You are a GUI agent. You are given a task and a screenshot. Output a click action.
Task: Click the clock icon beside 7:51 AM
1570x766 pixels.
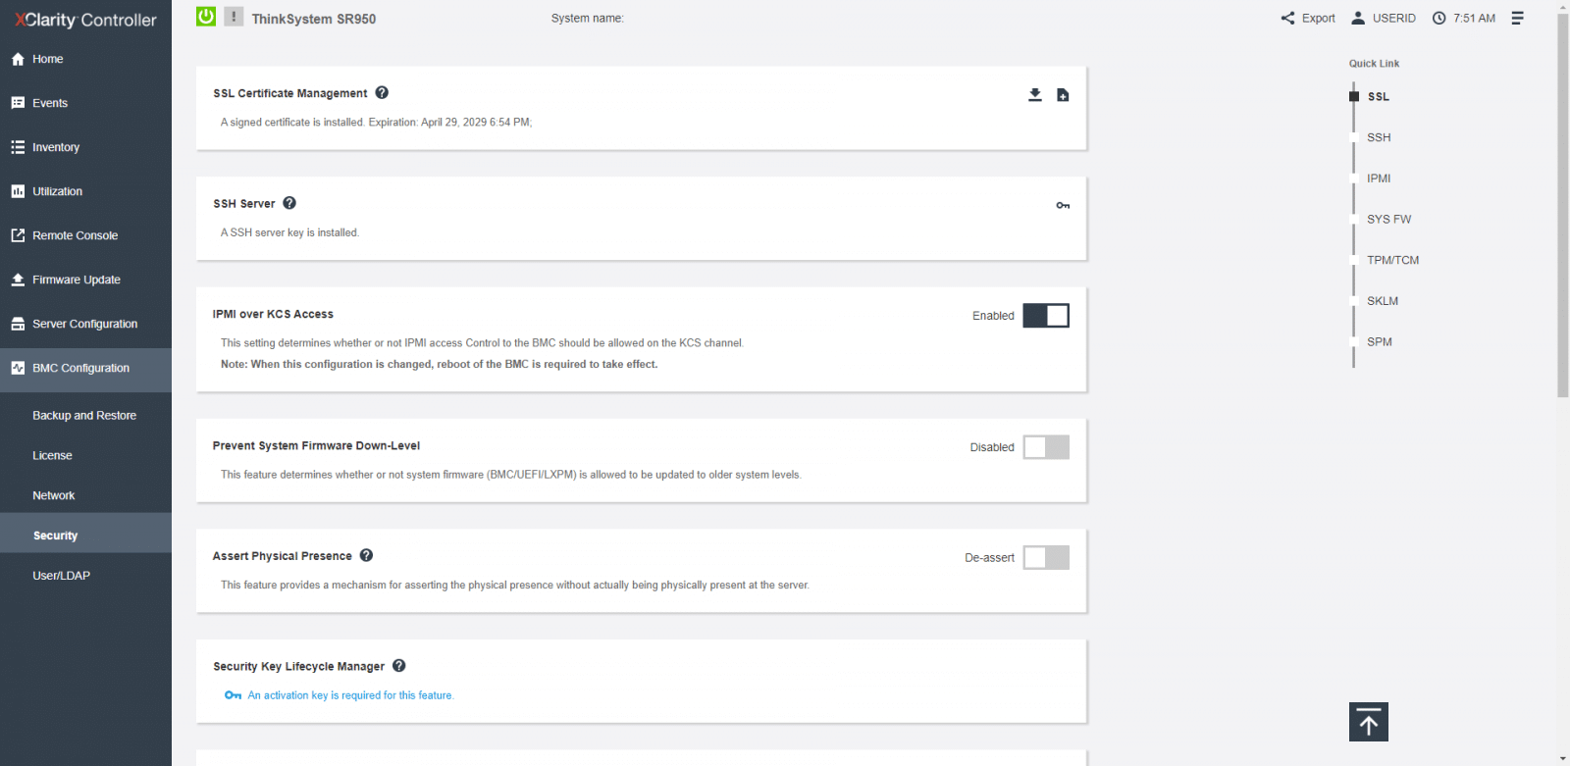(1439, 18)
